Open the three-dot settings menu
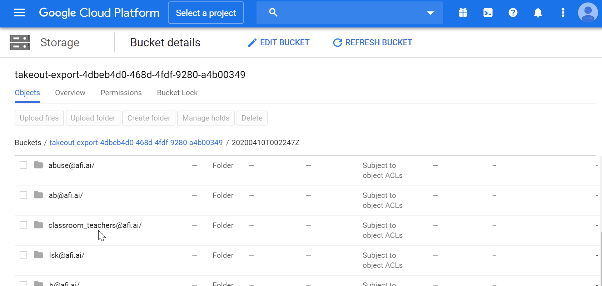This screenshot has height=286, width=602. click(x=563, y=13)
